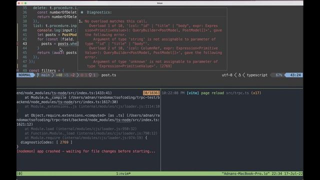This screenshot has width=320, height=180.
Task: Click the 'at Function.Module._load' stack line
Action: tap(91, 133)
